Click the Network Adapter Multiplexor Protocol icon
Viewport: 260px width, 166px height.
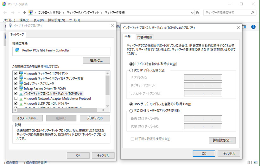[x=21, y=99]
